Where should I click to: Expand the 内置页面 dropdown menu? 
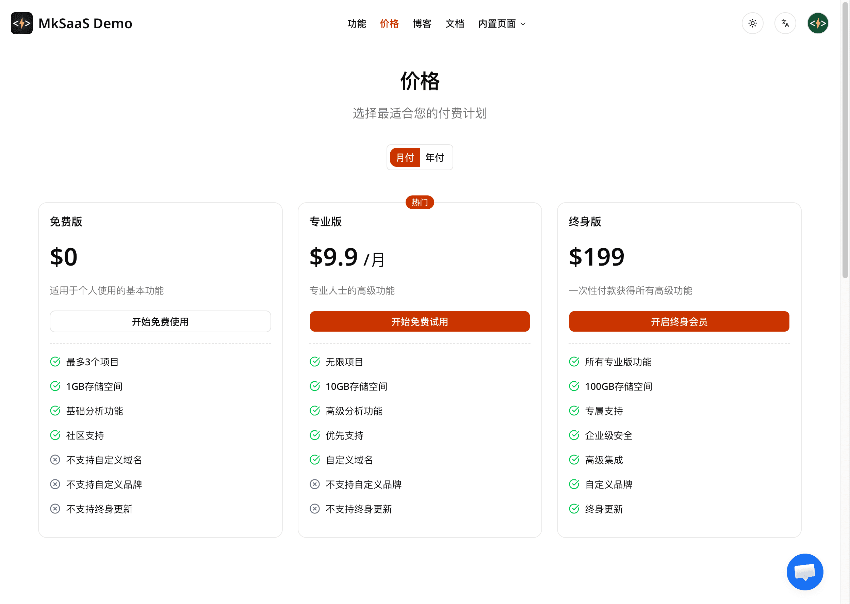[x=497, y=24]
